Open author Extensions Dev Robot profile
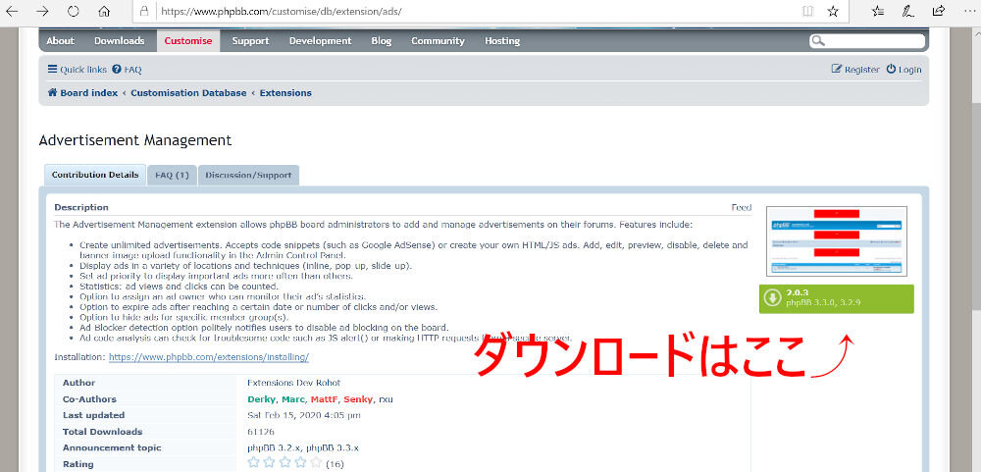The height and width of the screenshot is (472, 981). pyautogui.click(x=293, y=383)
